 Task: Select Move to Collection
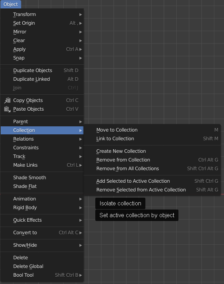click(152, 130)
